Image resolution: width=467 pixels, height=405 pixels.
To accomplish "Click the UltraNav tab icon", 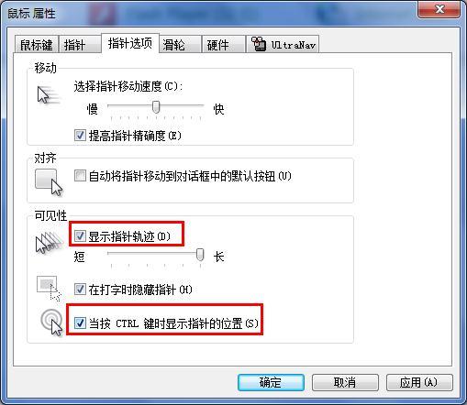I will point(259,44).
